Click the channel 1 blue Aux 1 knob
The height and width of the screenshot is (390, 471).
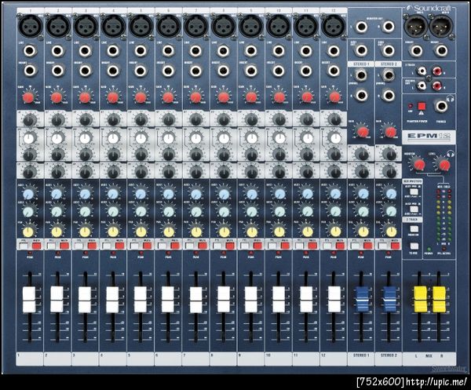tap(28, 194)
